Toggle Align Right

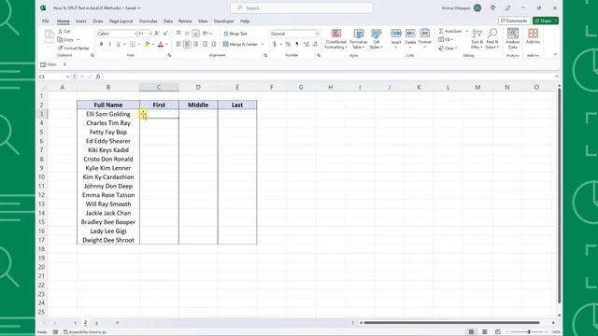195,44
